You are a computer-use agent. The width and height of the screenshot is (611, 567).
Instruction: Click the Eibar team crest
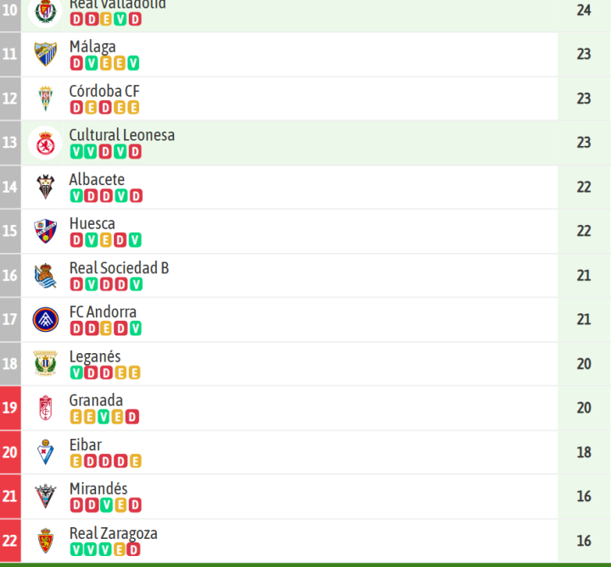coord(45,452)
